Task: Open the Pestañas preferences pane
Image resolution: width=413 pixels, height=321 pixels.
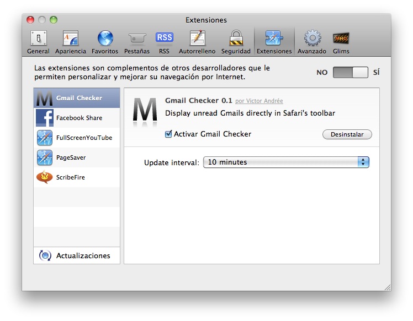Action: tap(137, 42)
